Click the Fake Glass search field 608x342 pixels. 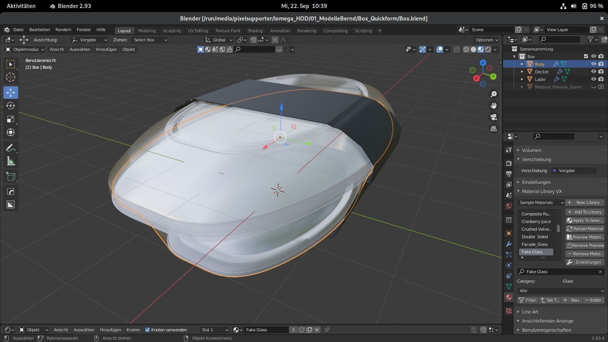point(560,272)
